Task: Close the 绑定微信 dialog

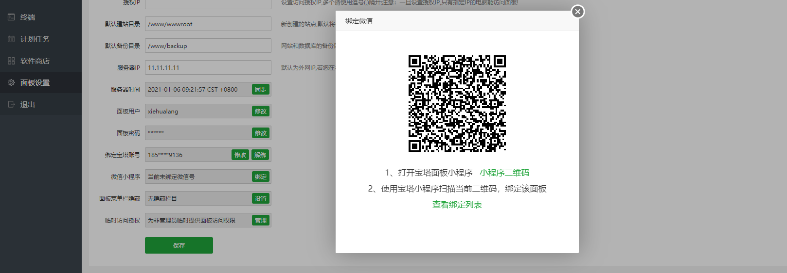Action: pos(577,12)
